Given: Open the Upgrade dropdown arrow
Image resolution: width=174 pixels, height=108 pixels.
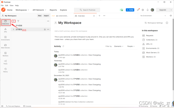Looking at the screenshot, I should (x=171, y=10).
